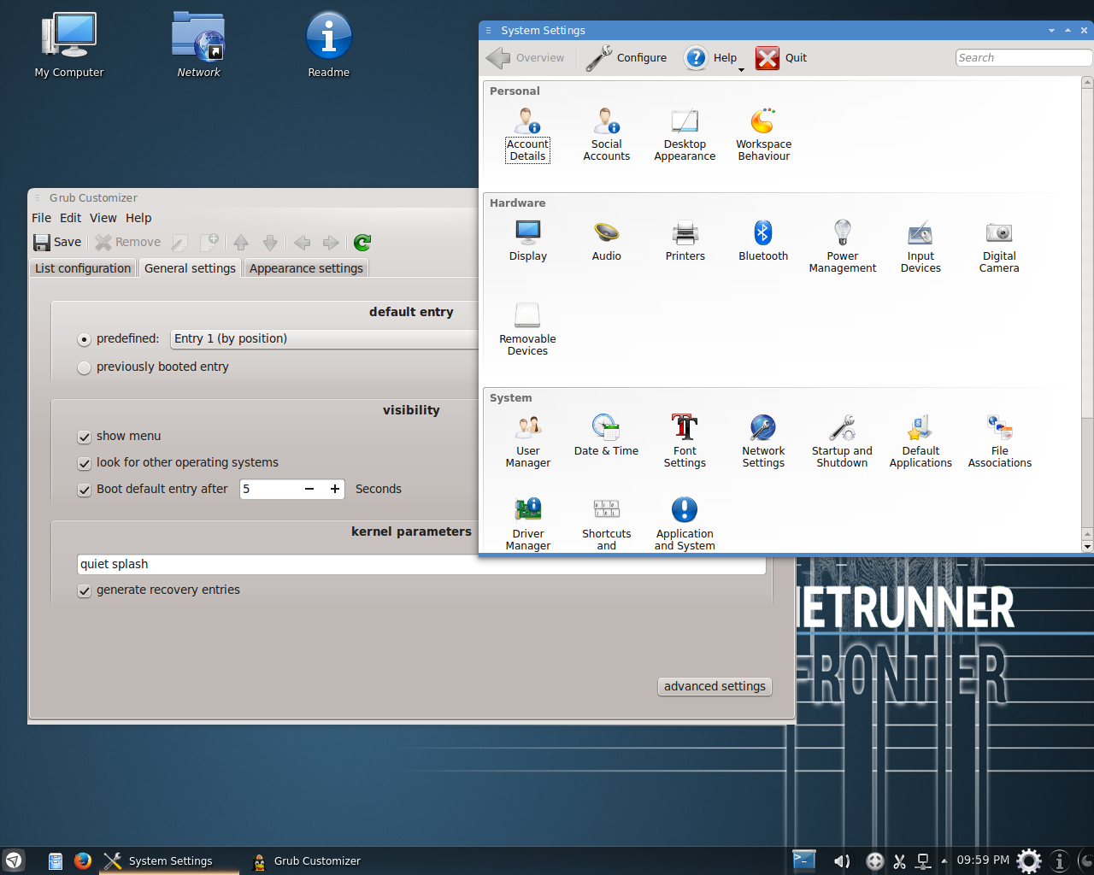Open Audio settings
This screenshot has height=875, width=1094.
click(x=606, y=241)
